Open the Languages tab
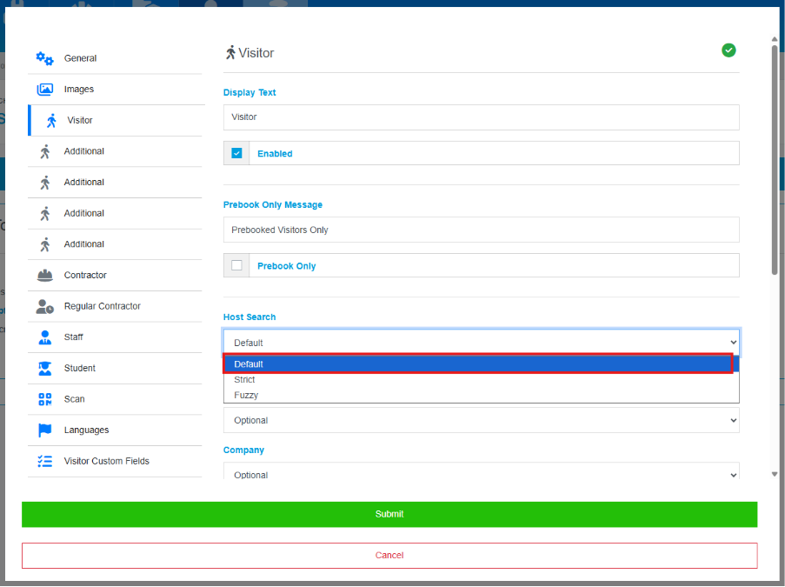 pos(115,430)
